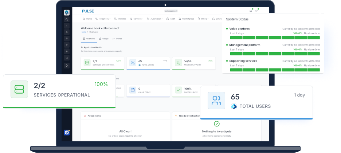Go to Home in the navigation bar
The height and width of the screenshot is (153, 341).
[87, 19]
